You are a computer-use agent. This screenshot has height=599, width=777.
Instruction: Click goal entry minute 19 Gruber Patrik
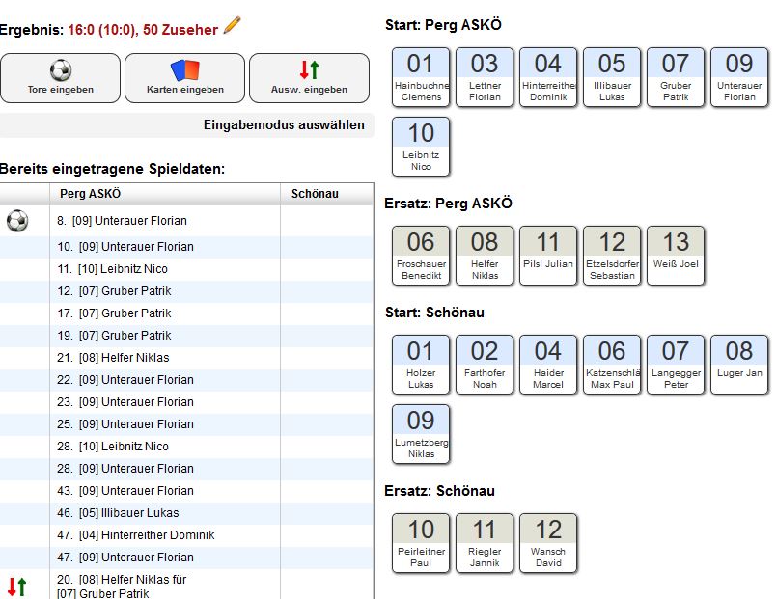tap(114, 336)
